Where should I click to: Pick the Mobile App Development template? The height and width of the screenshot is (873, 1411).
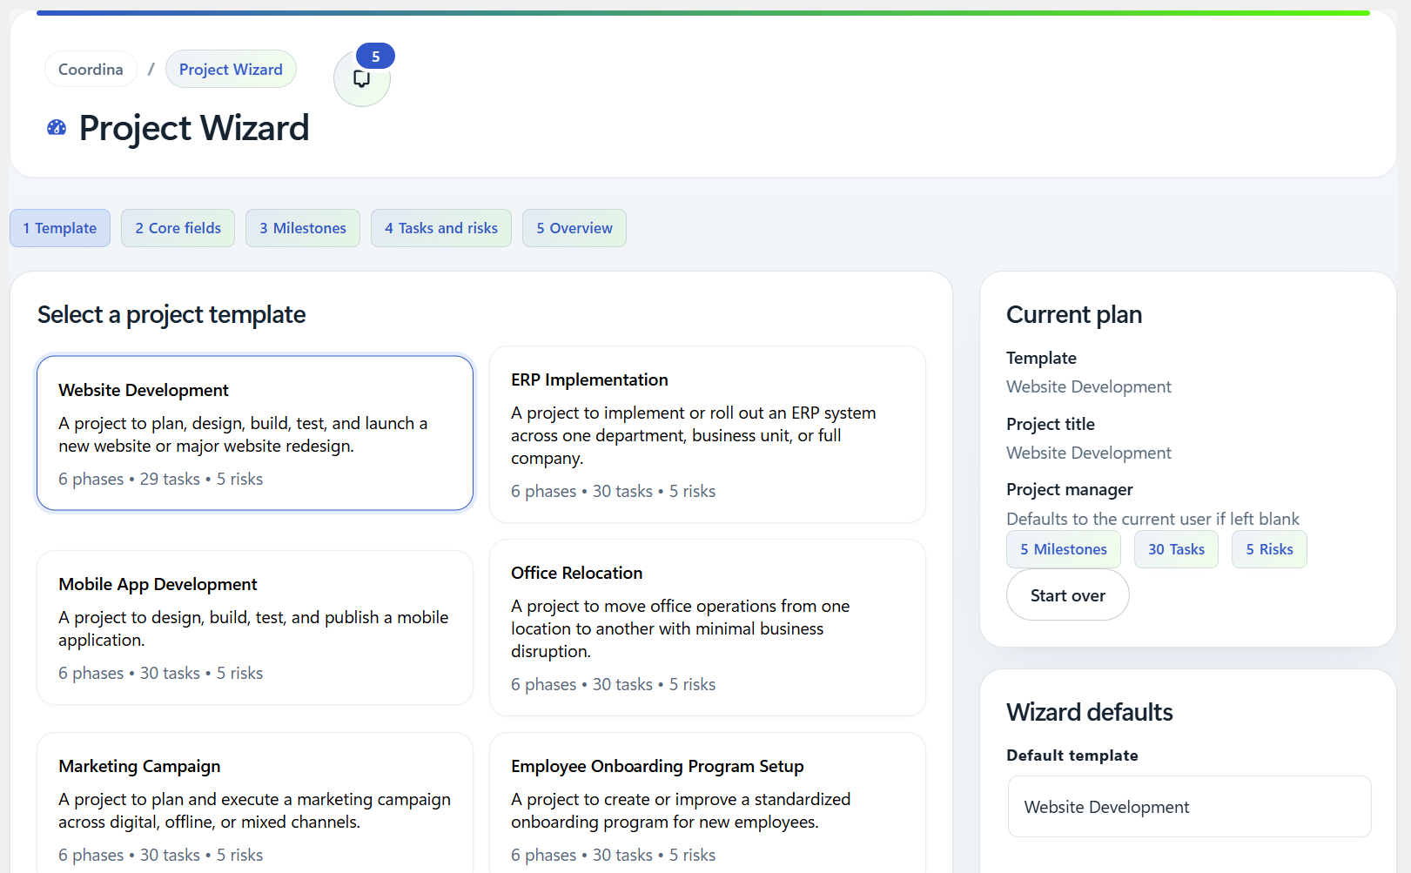click(255, 628)
